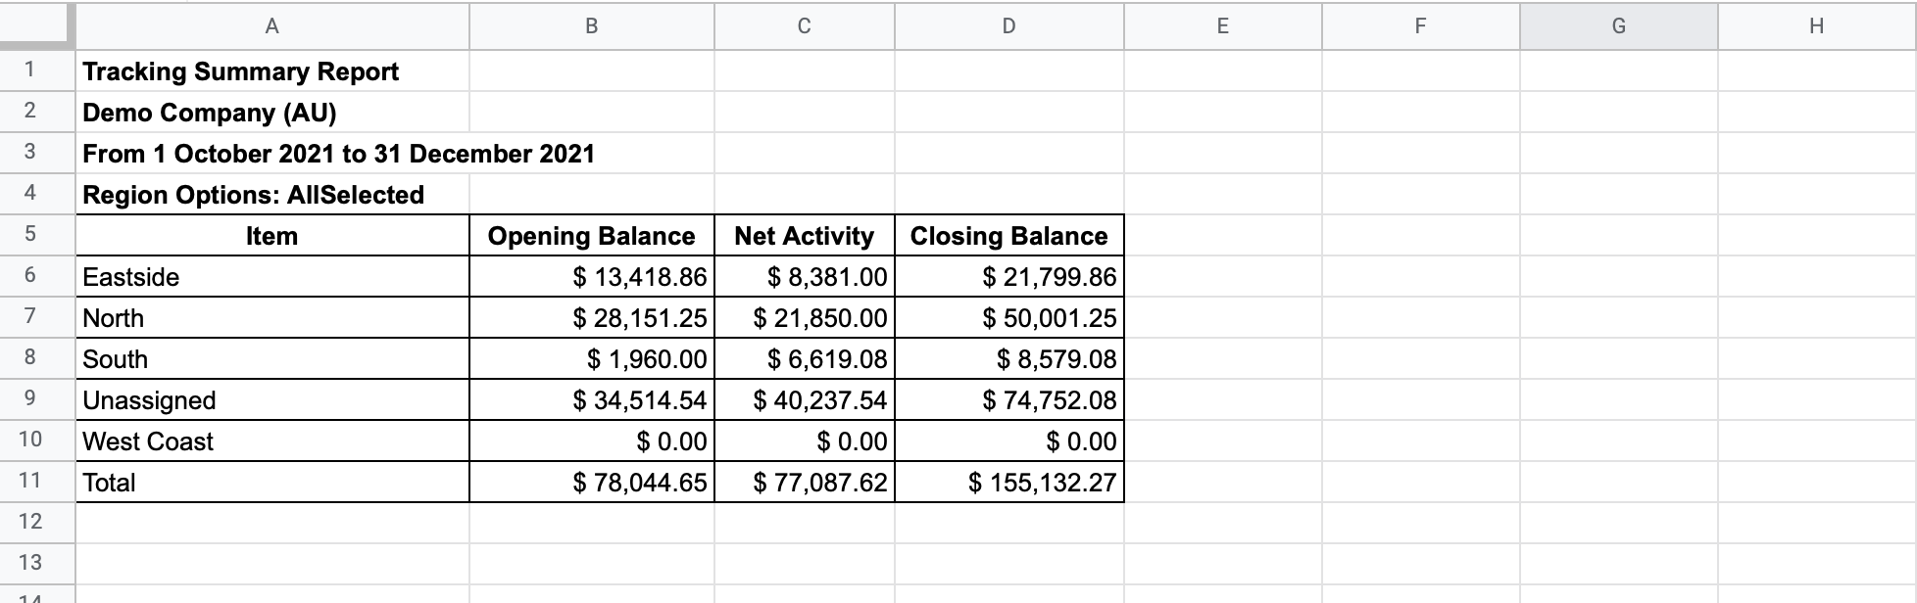
Task: Click row 6 header number
Action: click(29, 276)
